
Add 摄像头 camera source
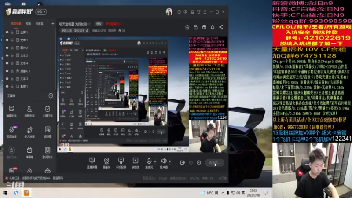click(x=106, y=163)
